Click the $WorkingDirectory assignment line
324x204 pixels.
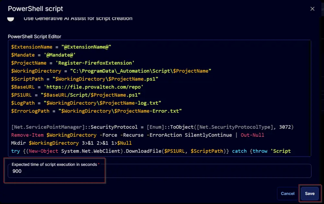tap(111, 71)
